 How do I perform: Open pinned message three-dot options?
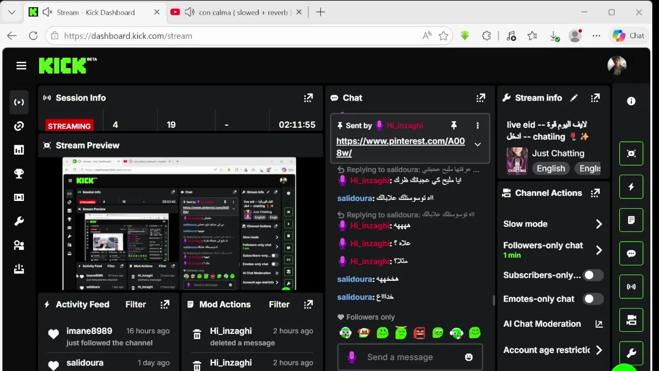(x=478, y=125)
